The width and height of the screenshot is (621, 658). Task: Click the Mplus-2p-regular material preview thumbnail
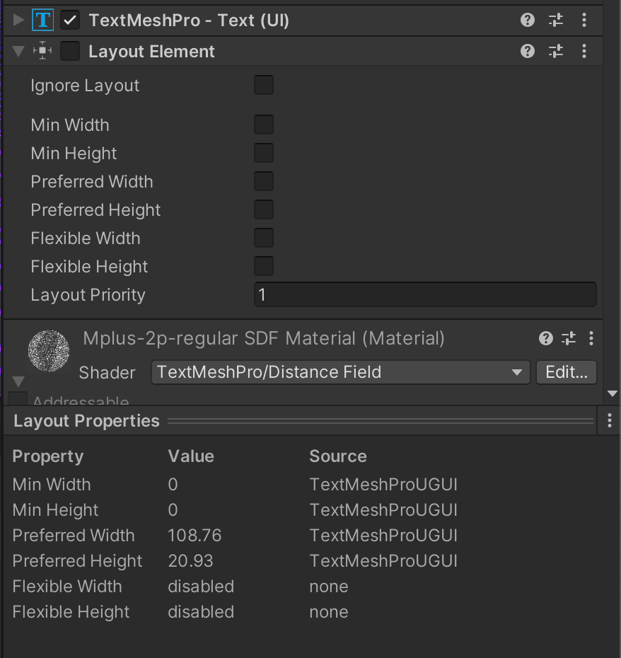(49, 351)
